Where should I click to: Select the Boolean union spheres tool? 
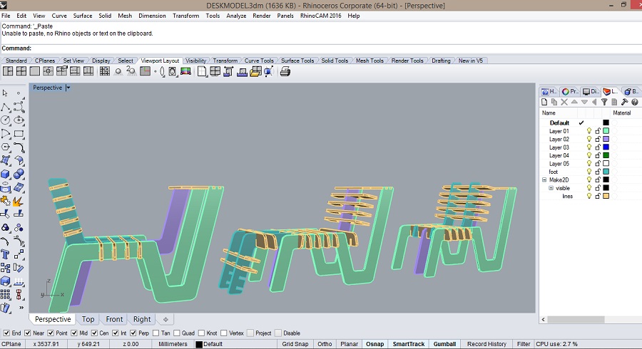[19, 174]
